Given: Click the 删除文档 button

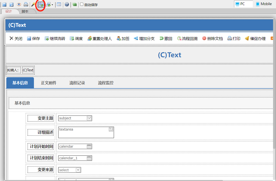Looking at the screenshot, I should tap(213, 39).
